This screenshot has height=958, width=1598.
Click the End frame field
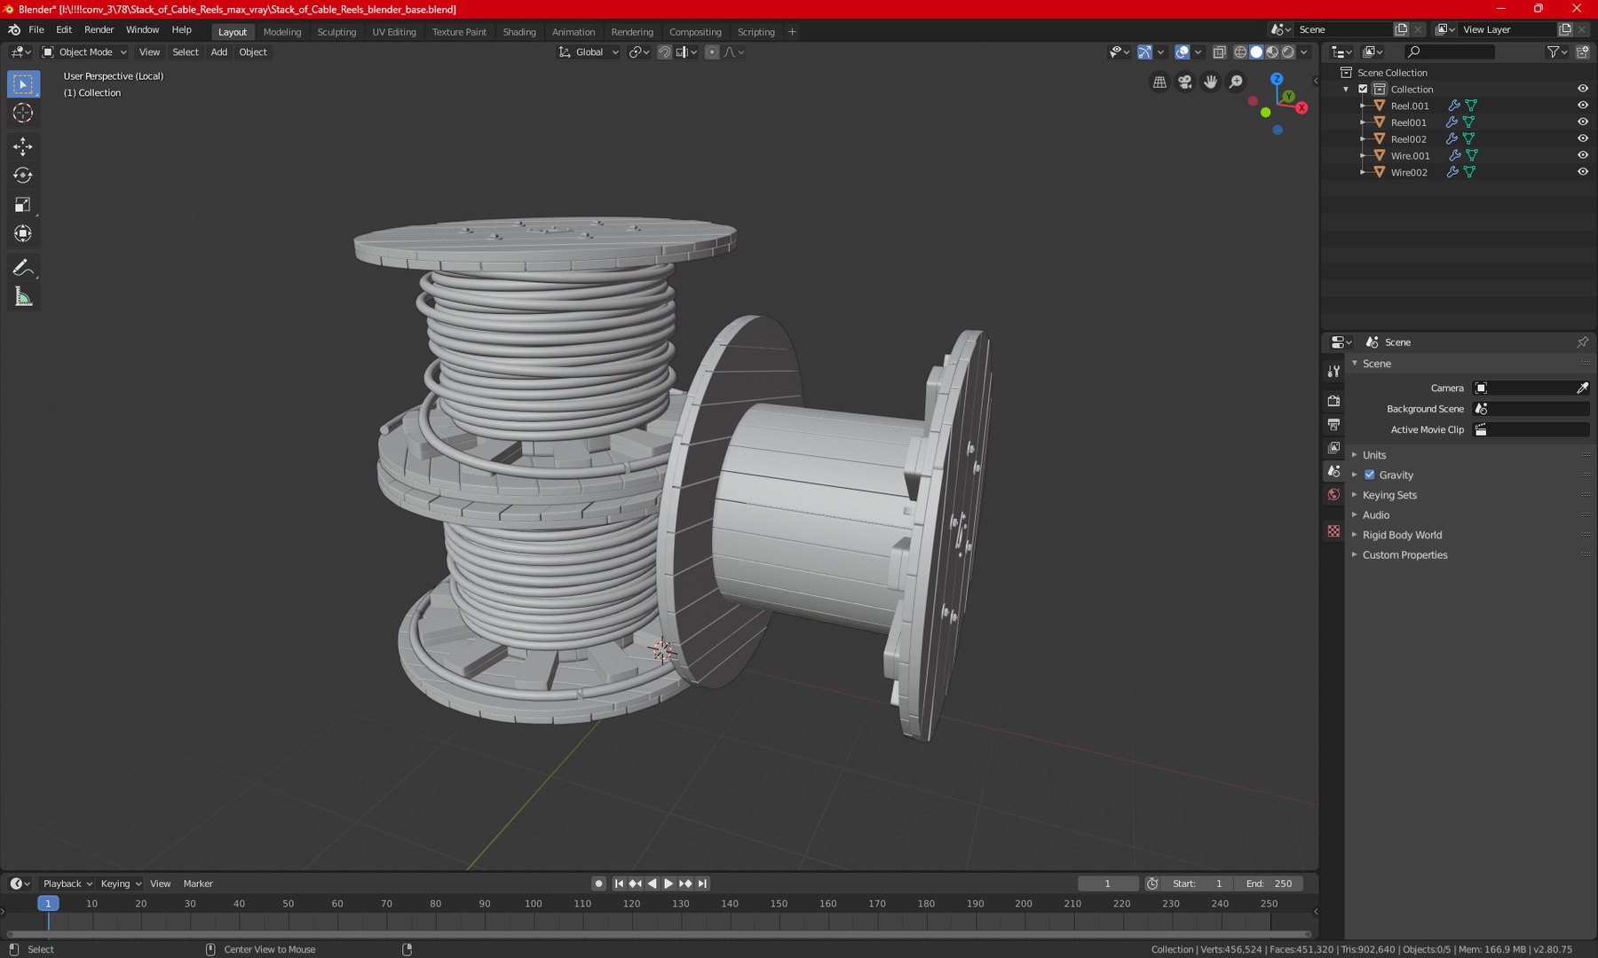pyautogui.click(x=1270, y=883)
